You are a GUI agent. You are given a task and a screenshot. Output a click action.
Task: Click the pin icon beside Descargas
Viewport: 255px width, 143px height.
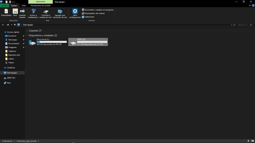click(24, 40)
